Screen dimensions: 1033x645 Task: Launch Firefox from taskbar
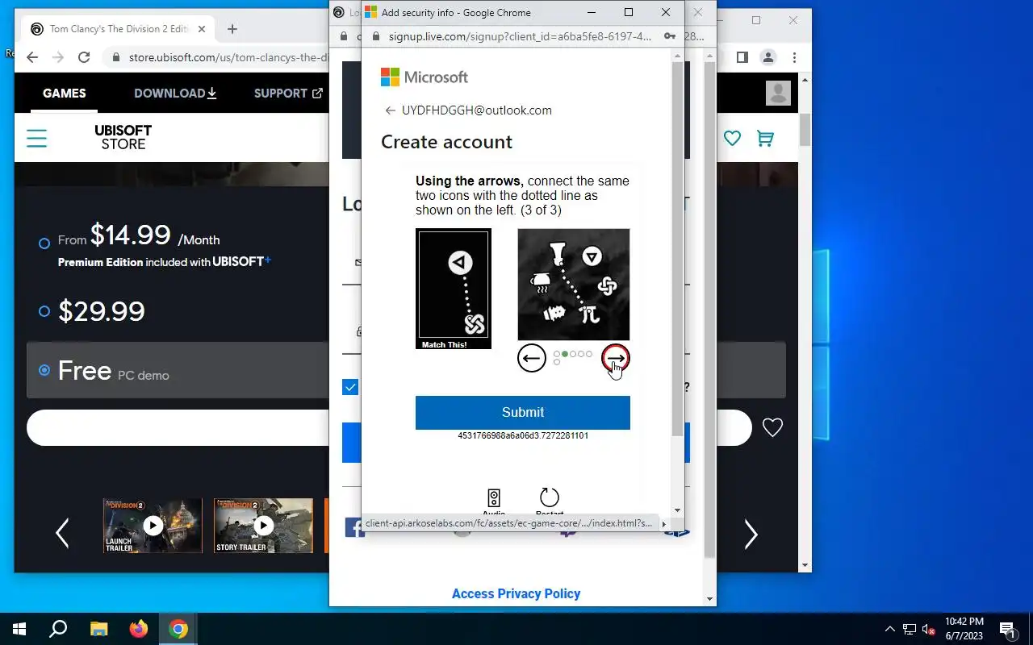point(139,629)
